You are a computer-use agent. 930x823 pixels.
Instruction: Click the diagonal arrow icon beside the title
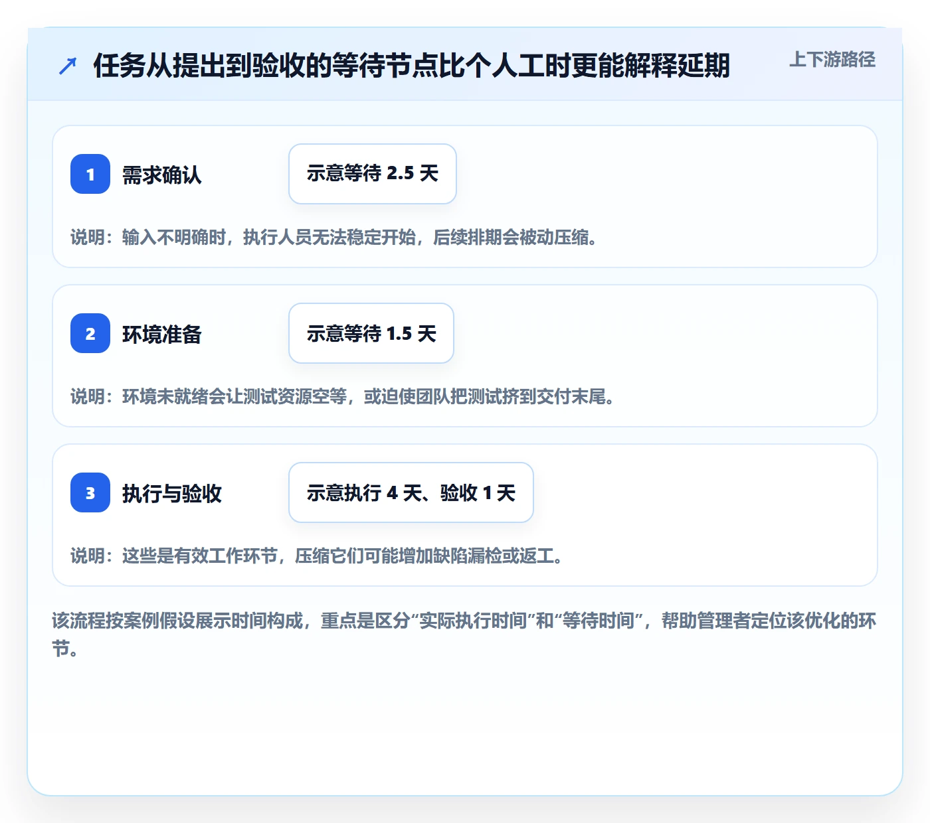tap(68, 66)
